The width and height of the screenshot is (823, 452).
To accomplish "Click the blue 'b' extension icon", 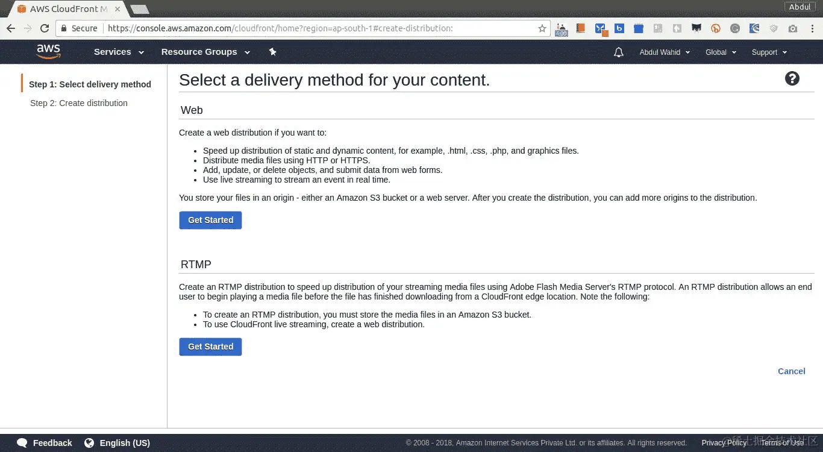I will click(x=619, y=28).
